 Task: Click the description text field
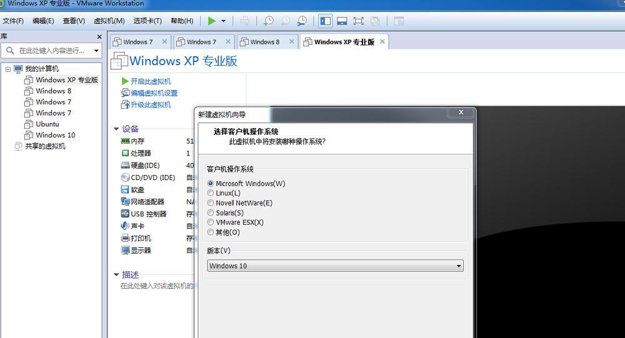[x=157, y=286]
